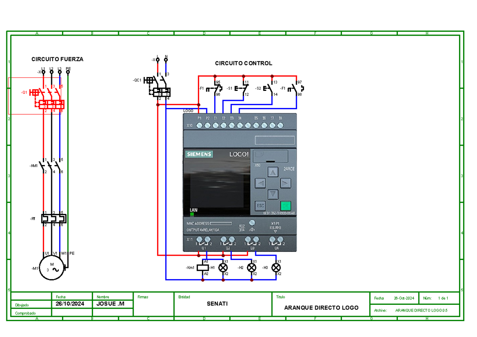Viewport: 477px width, 337px height.
Task: Select the Km1 contactor coil symbol
Action: (203, 268)
